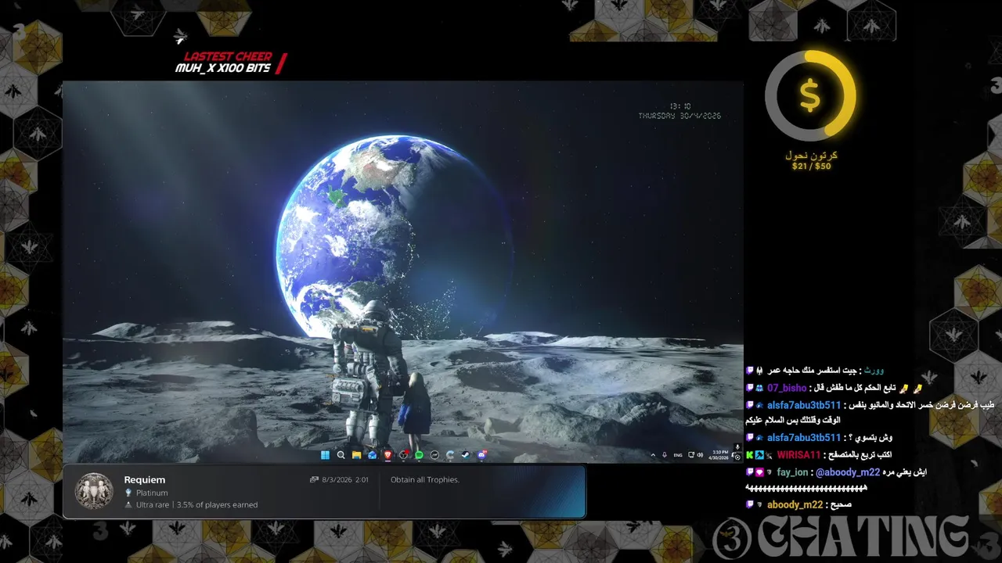Open the OBS Studio taskbar icon
The width and height of the screenshot is (1002, 563).
(404, 455)
